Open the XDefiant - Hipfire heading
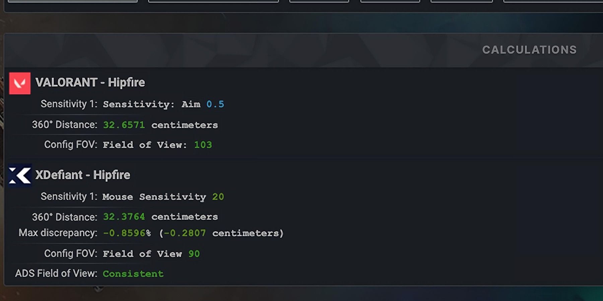Image resolution: width=603 pixels, height=301 pixels. click(83, 175)
